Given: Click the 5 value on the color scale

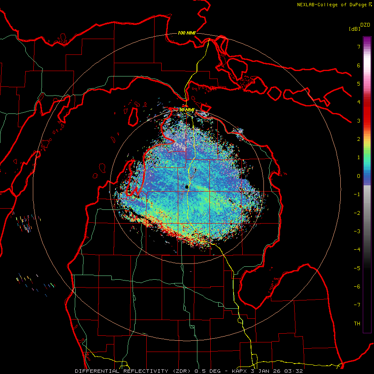Looking at the screenshot, I should pyautogui.click(x=359, y=84).
